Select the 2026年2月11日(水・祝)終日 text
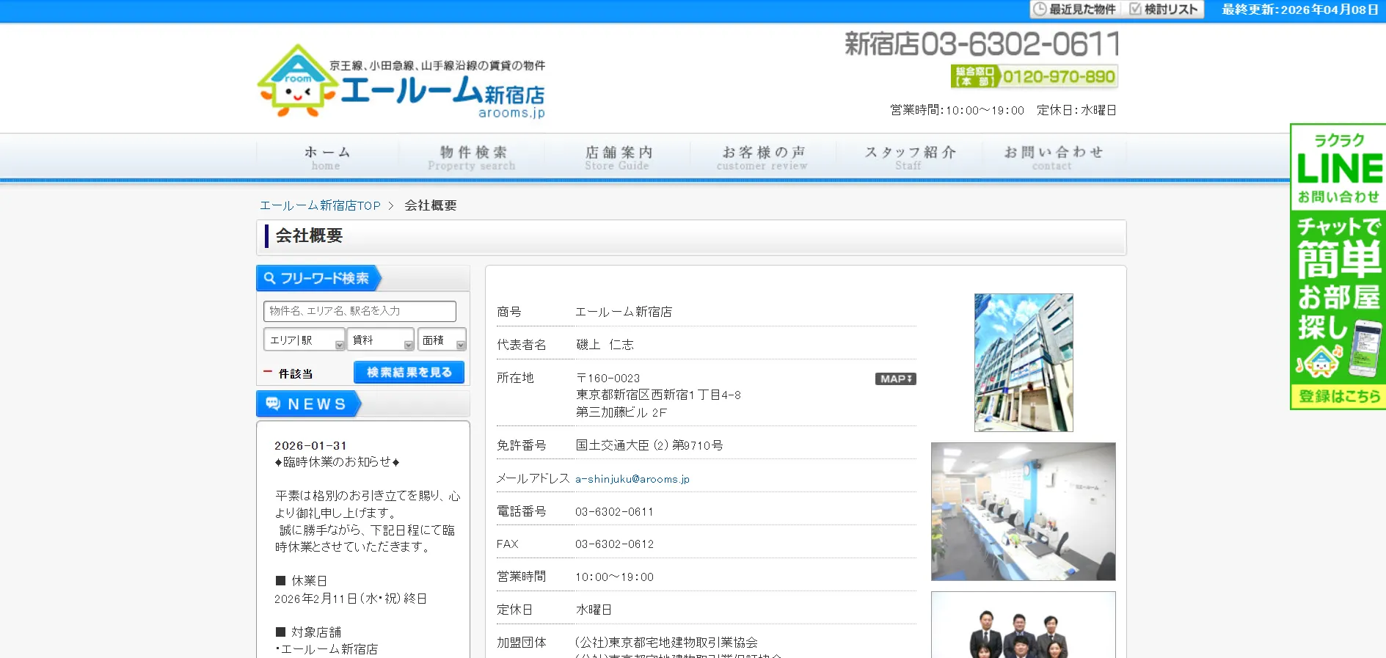The height and width of the screenshot is (658, 1386). point(351,599)
